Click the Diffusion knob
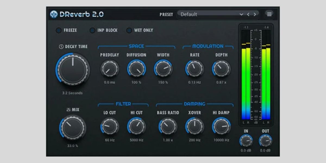 pos(136,68)
